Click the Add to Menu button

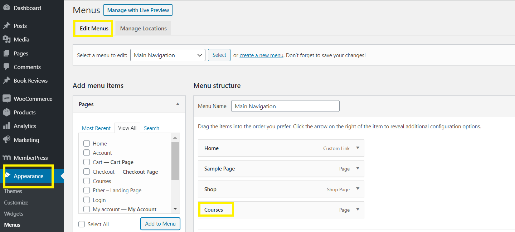[160, 224]
